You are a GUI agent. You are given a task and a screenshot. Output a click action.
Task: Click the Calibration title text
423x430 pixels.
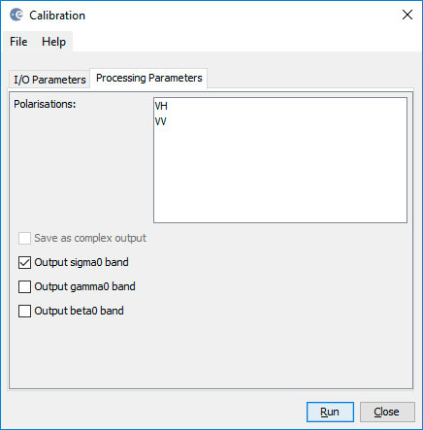[57, 16]
